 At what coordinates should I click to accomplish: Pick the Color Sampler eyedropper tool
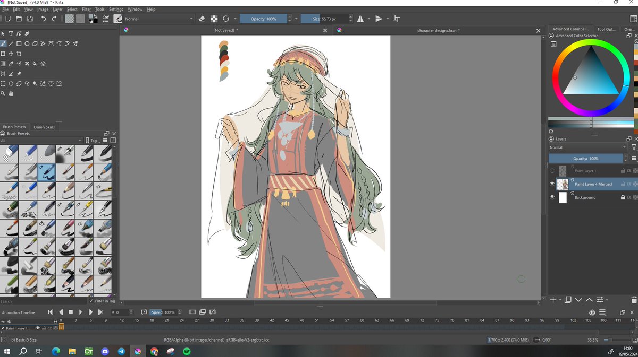point(11,64)
